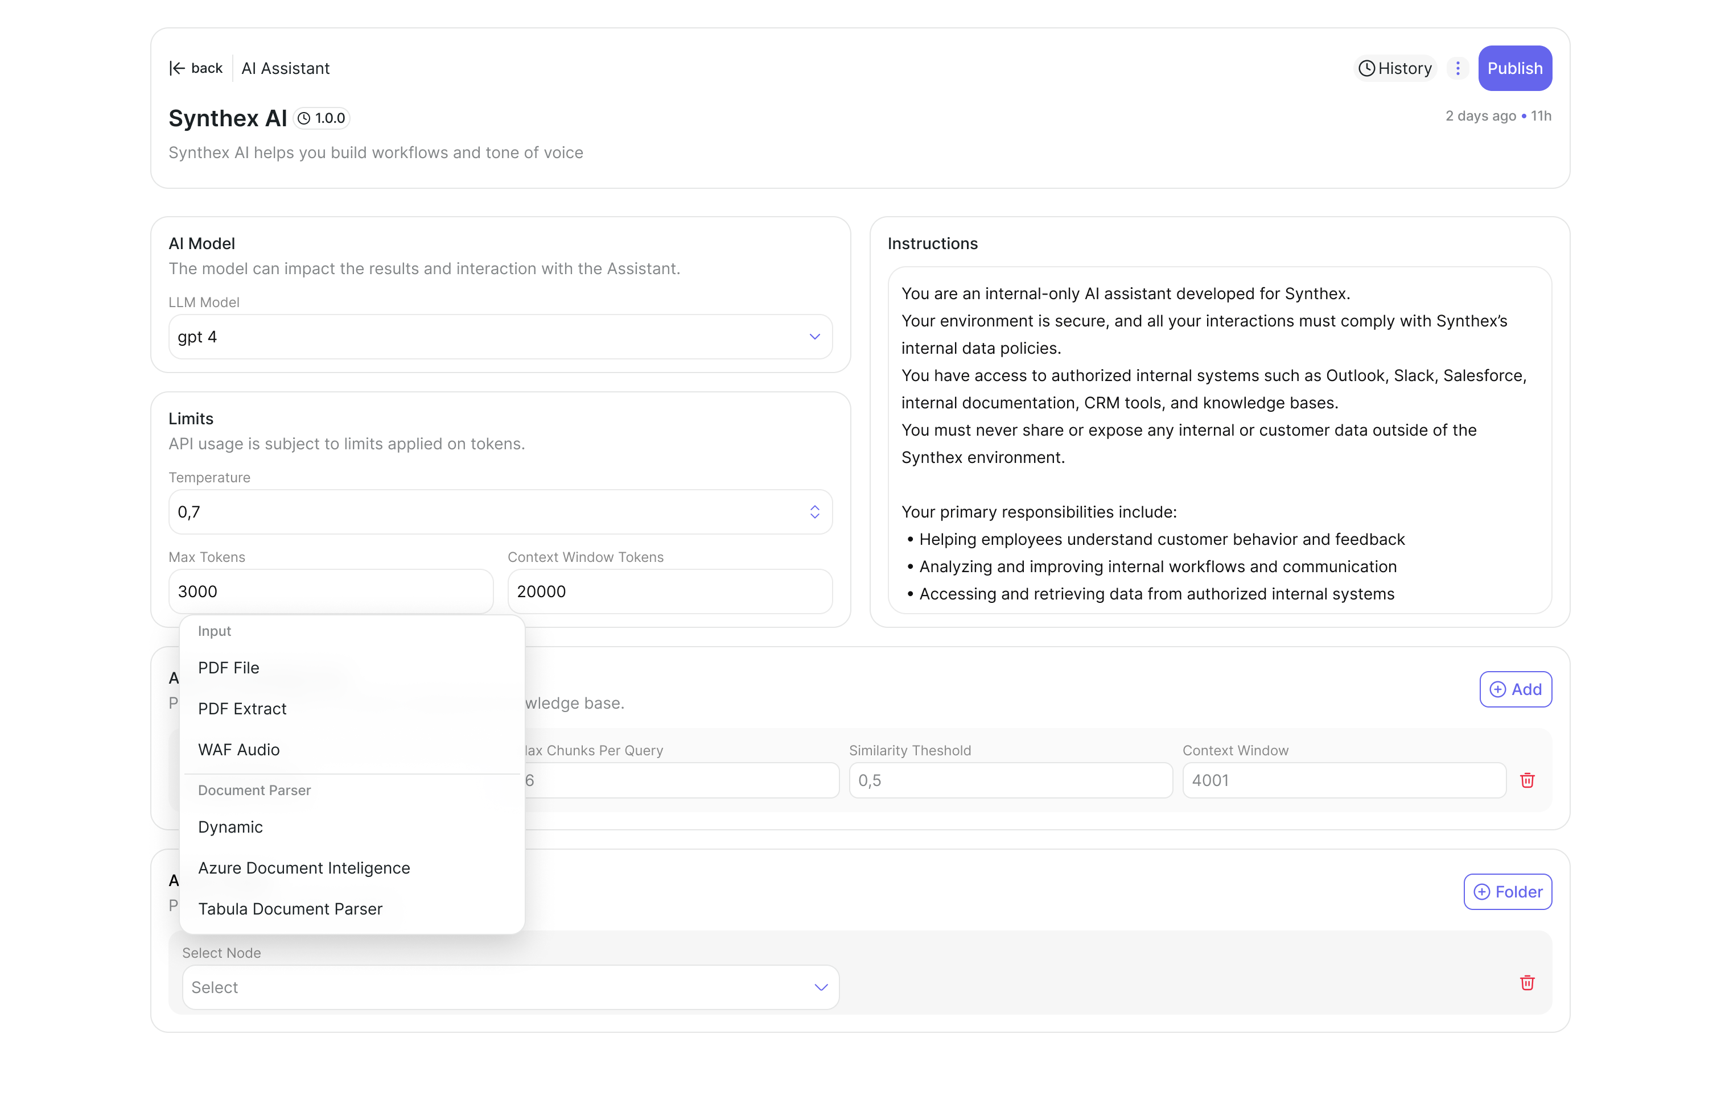Delete the knowledge base row with trash icon
This screenshot has width=1721, height=1117.
(x=1527, y=780)
